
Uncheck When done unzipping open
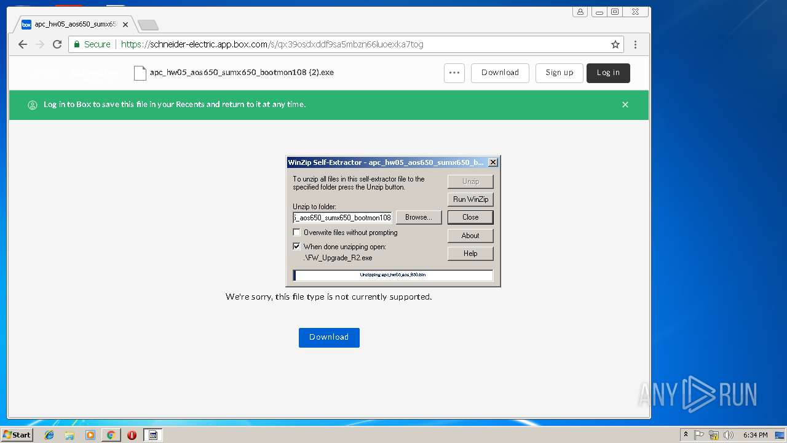pos(297,246)
